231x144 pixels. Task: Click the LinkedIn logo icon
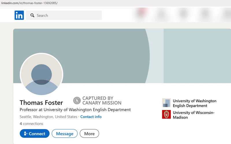(x=19, y=15)
